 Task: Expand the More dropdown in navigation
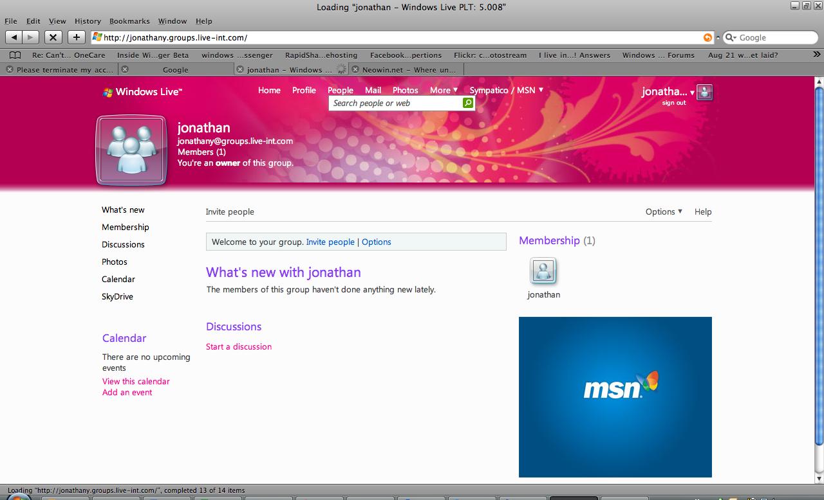click(x=444, y=90)
